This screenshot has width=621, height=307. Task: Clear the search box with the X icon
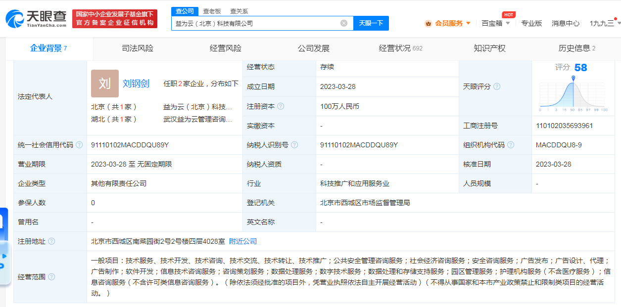point(344,23)
